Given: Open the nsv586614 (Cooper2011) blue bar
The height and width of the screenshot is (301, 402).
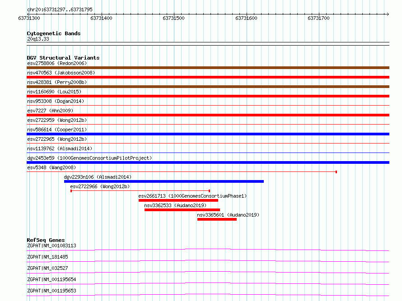Looking at the screenshot, I should pos(208,134).
